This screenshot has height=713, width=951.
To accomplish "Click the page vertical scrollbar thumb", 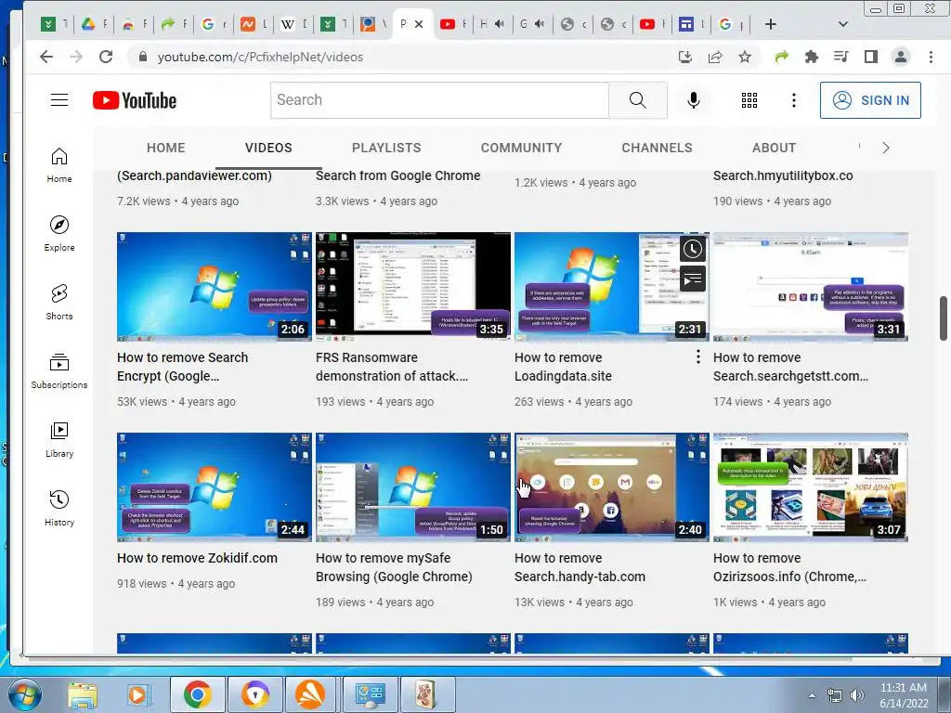I will (x=944, y=318).
